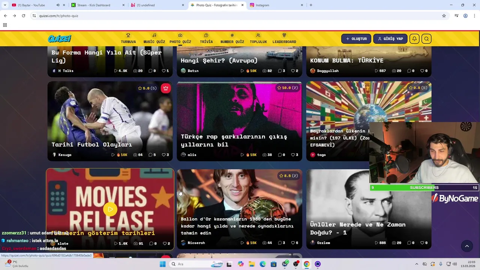Image resolution: width=480 pixels, height=270 pixels.
Task: Open author Kesuga profile
Action: click(x=62, y=154)
